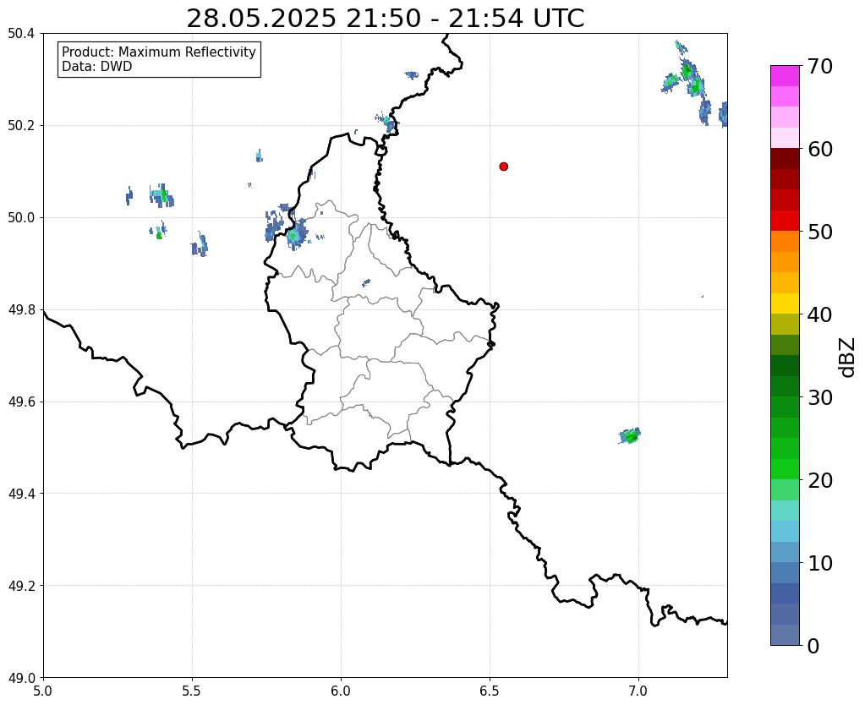Click the latitude label 49.2

(x=21, y=586)
